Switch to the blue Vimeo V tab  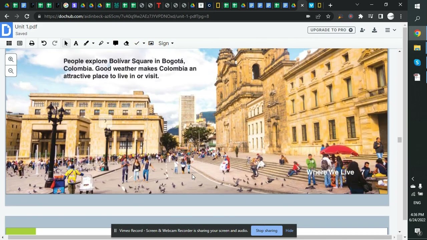[311, 5]
